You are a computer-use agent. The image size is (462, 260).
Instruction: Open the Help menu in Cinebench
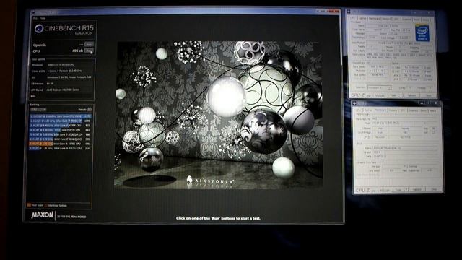[x=43, y=18]
